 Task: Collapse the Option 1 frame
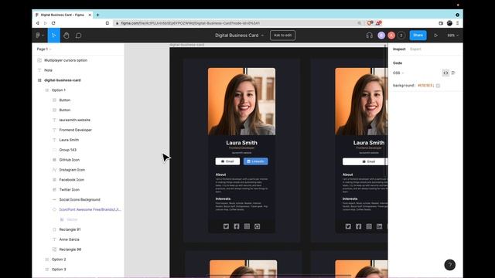click(47, 90)
